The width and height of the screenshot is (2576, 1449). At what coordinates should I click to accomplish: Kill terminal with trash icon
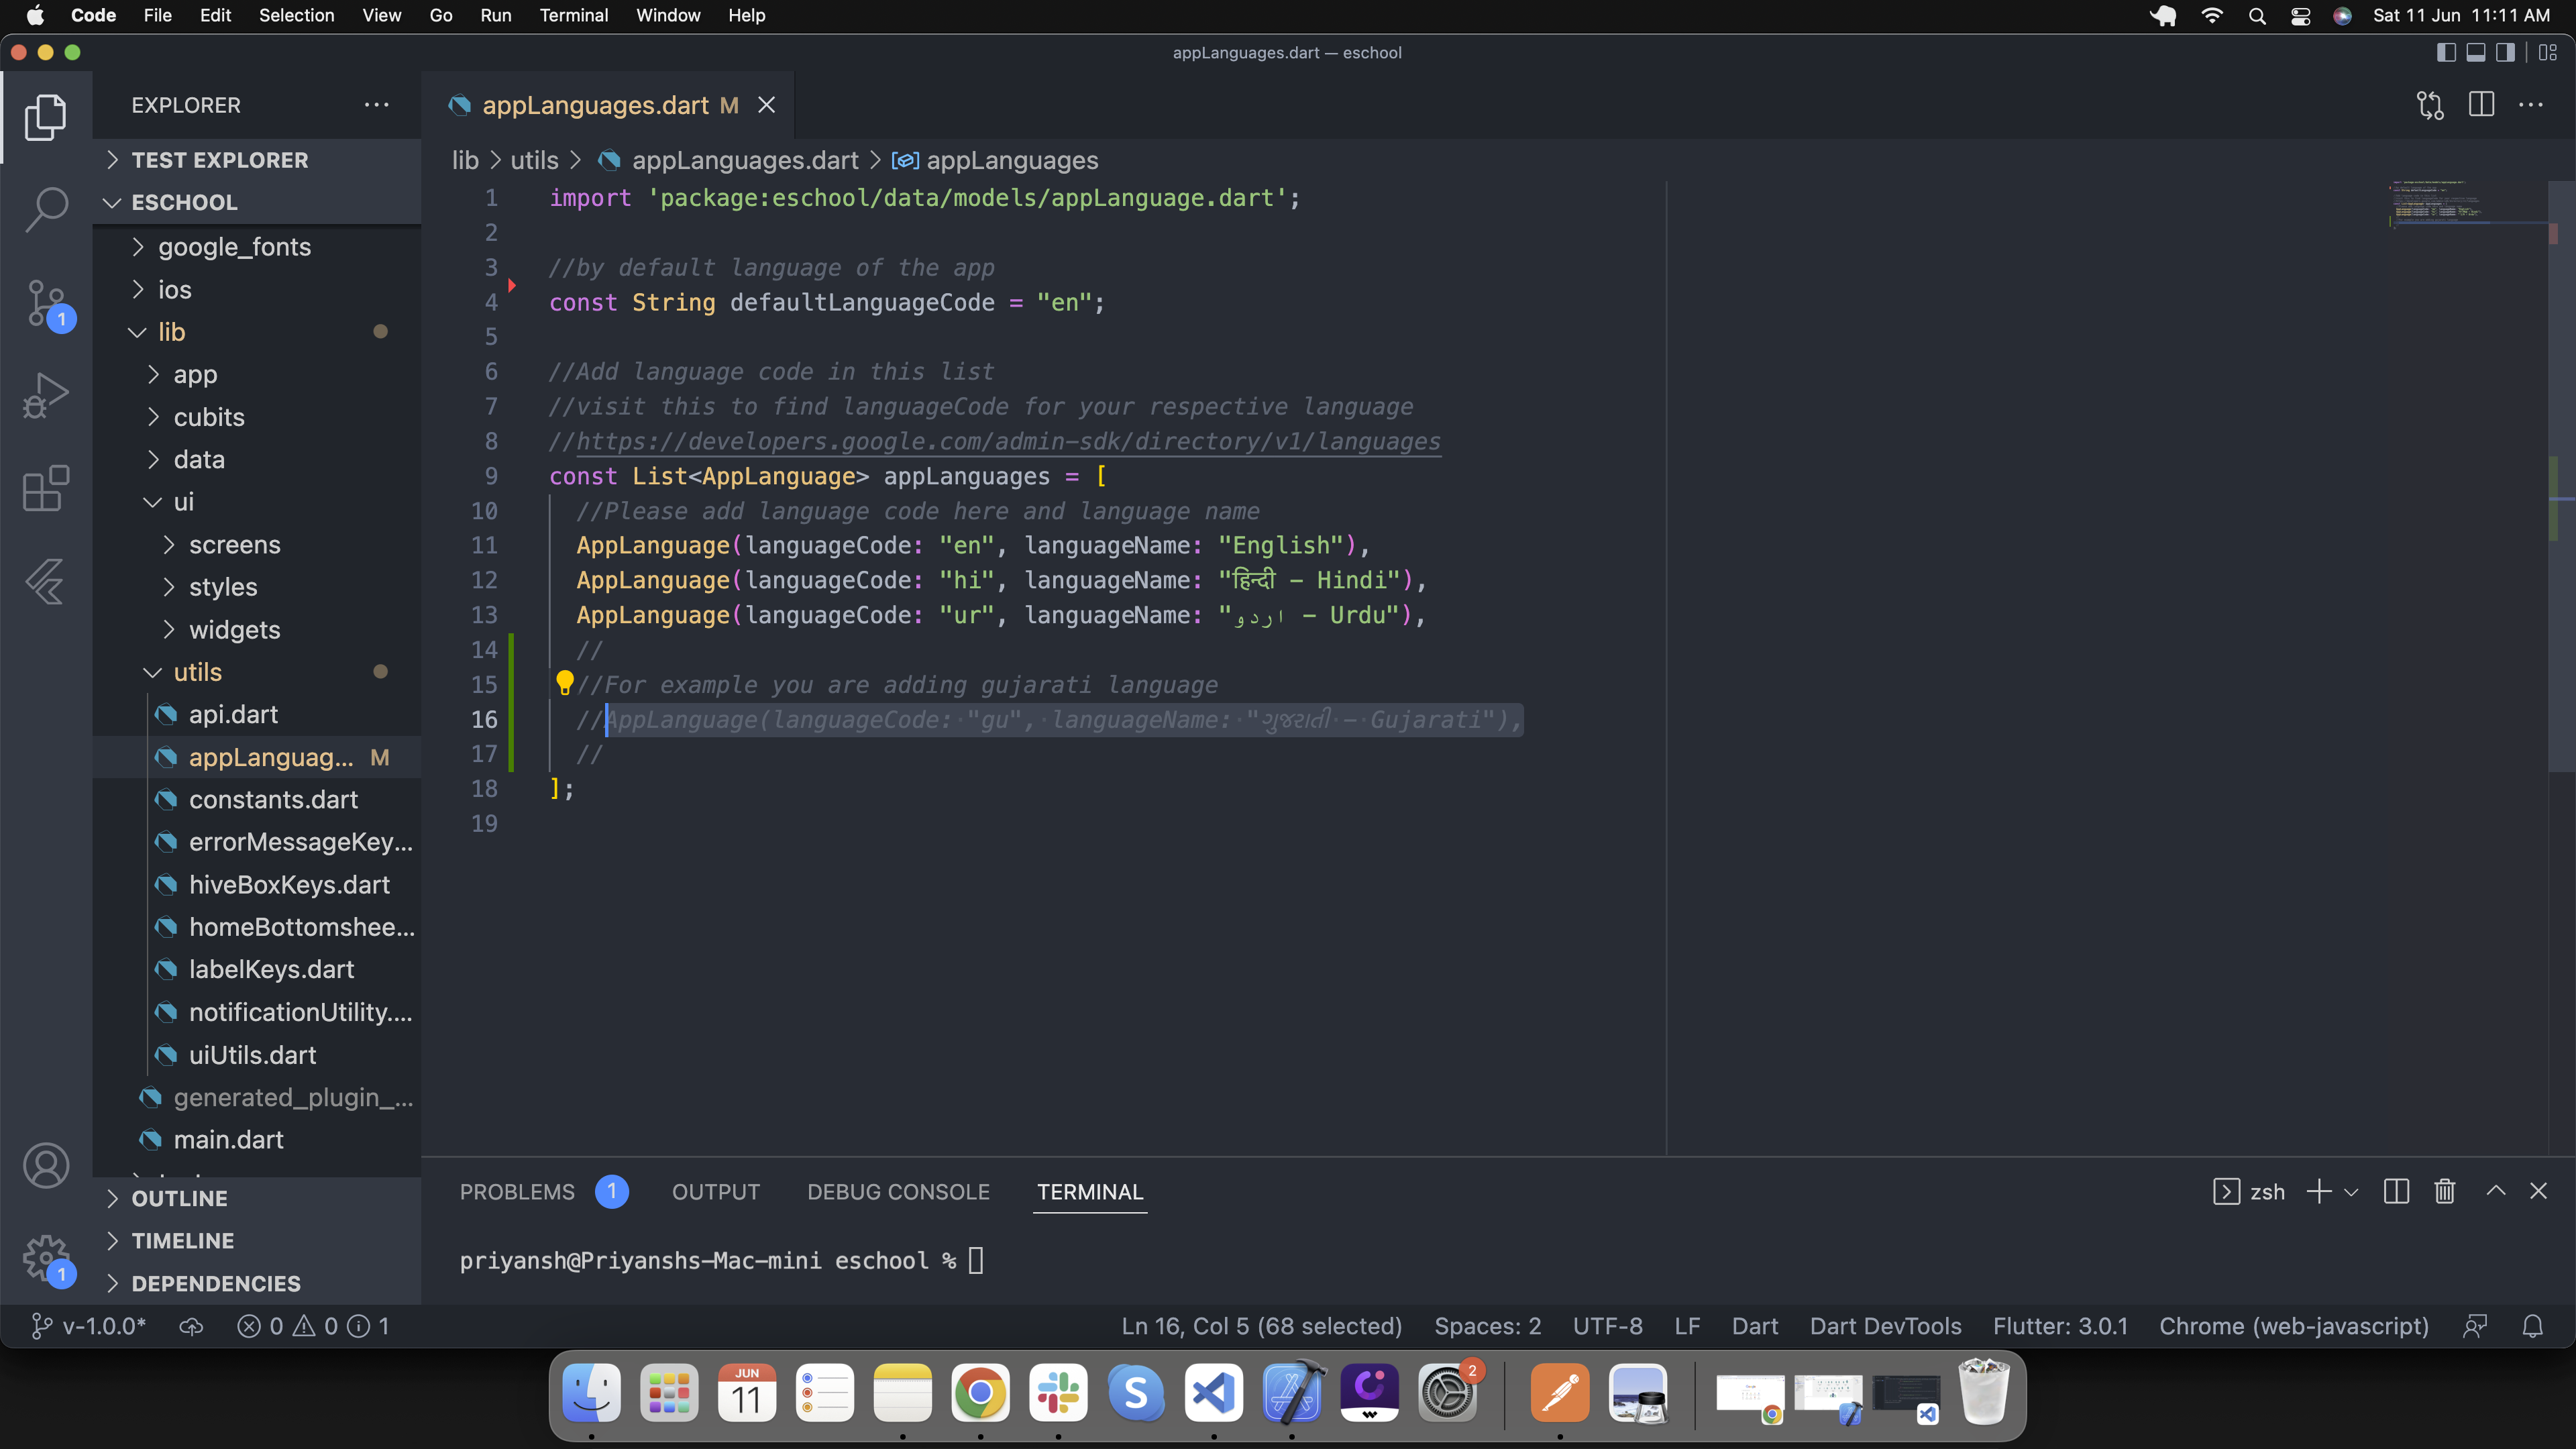coord(2445,1191)
